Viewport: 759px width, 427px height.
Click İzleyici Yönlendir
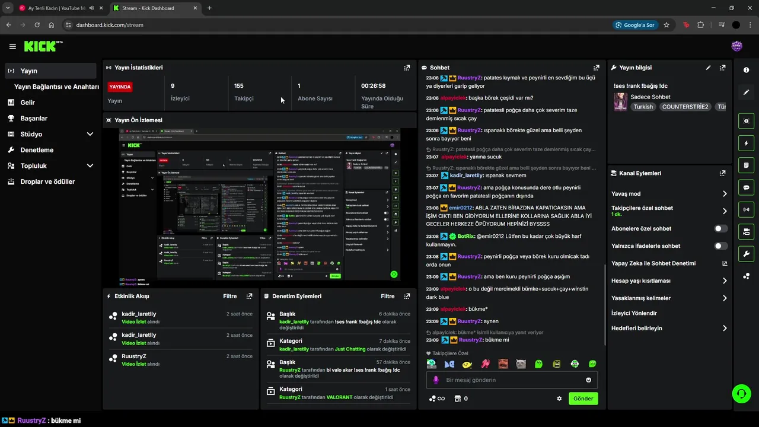[x=634, y=313]
